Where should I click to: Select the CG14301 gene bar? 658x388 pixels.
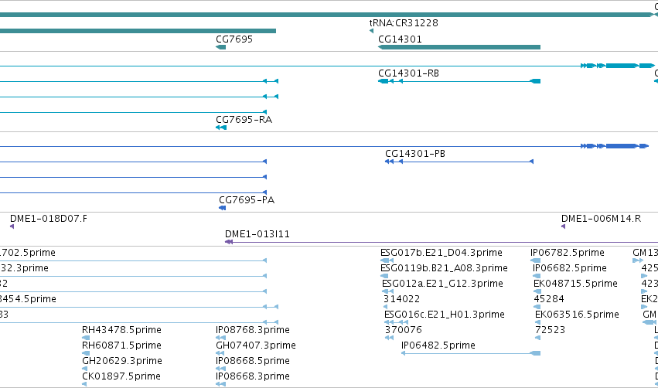[459, 47]
